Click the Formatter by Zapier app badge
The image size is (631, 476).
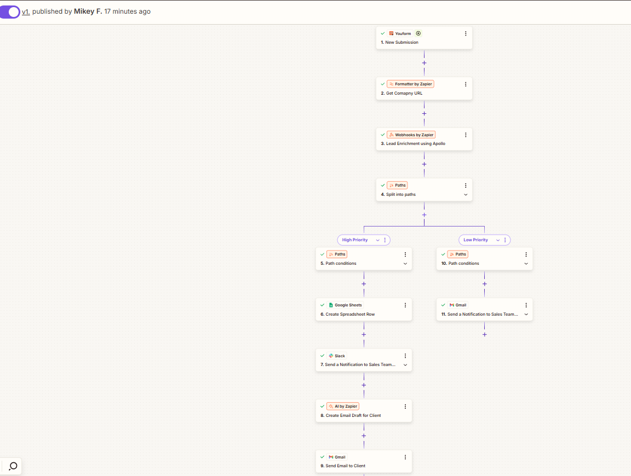point(410,84)
